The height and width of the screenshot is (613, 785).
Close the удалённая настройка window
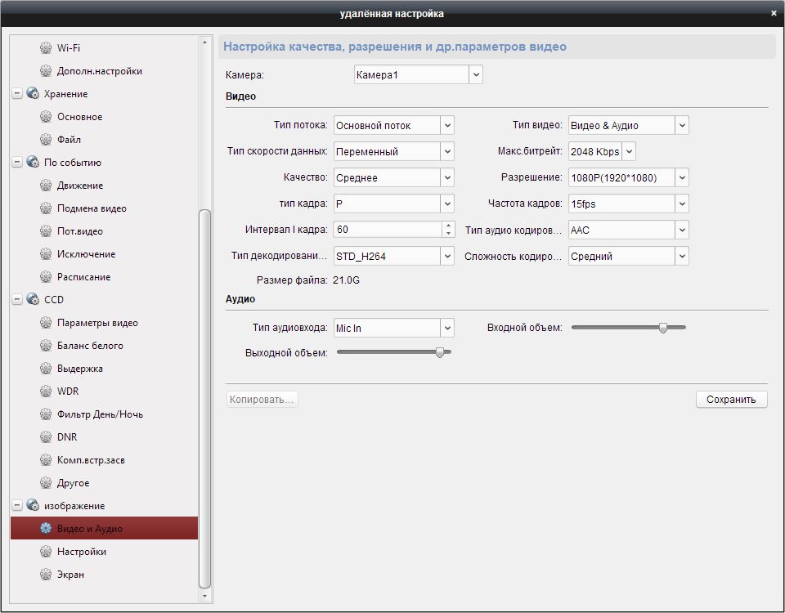pyautogui.click(x=774, y=13)
